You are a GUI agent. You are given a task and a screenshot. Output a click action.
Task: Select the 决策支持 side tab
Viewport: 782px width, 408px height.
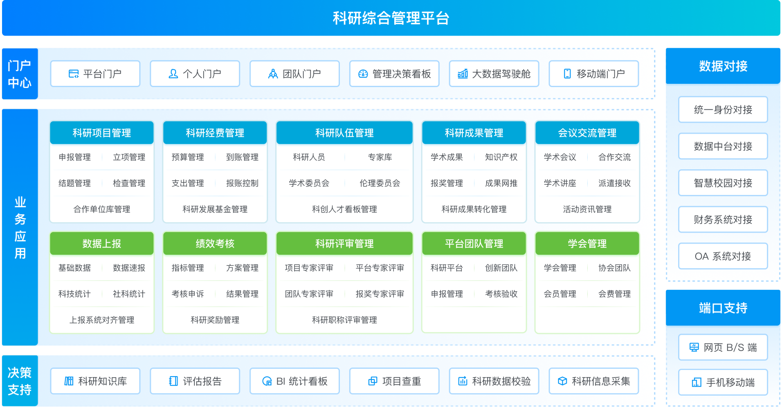click(x=20, y=381)
